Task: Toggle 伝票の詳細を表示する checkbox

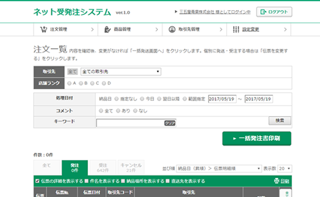Action: (37, 181)
